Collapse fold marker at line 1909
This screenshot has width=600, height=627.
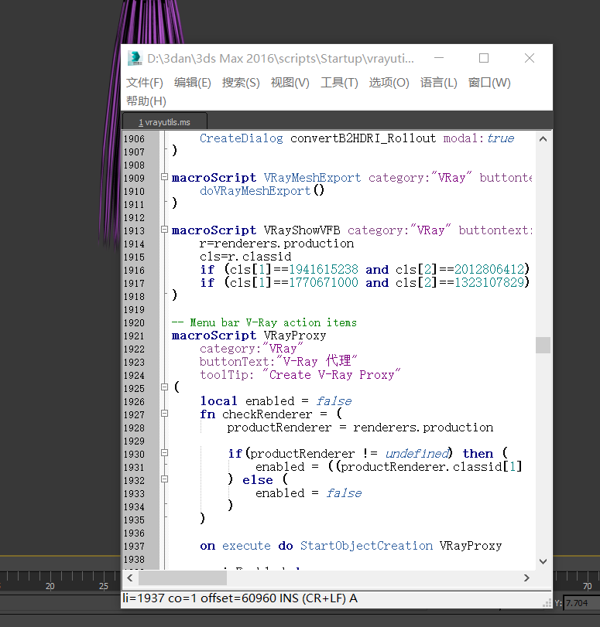tap(164, 176)
